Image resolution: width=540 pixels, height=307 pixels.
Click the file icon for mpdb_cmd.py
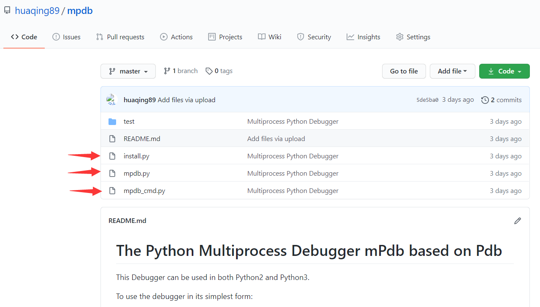click(x=112, y=191)
